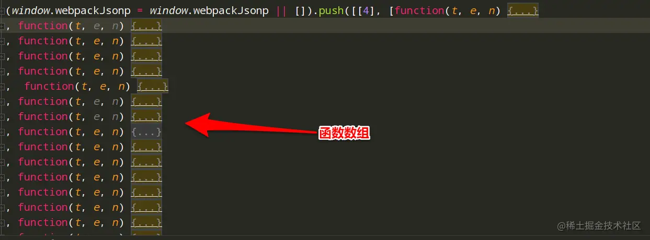Click the gutter fold icon beside the webpackJsonp line
This screenshot has height=240, width=650.
tap(2, 11)
